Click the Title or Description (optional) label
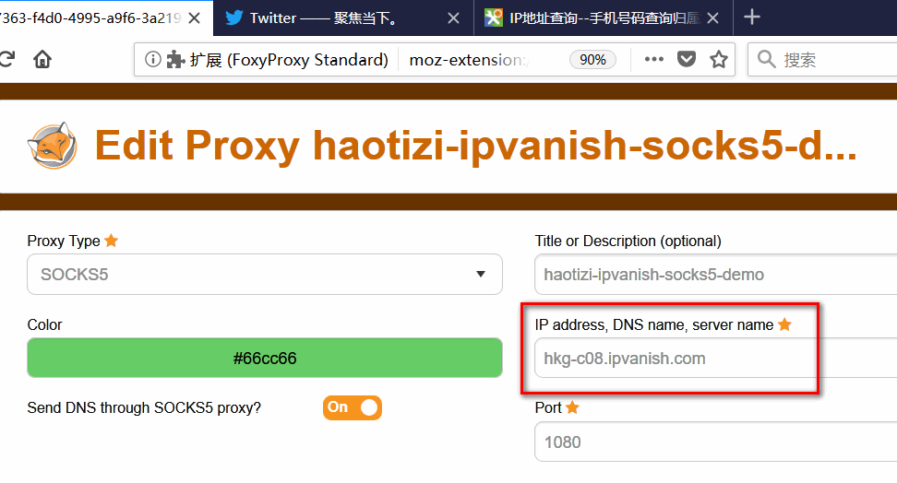This screenshot has width=897, height=483. (x=628, y=241)
